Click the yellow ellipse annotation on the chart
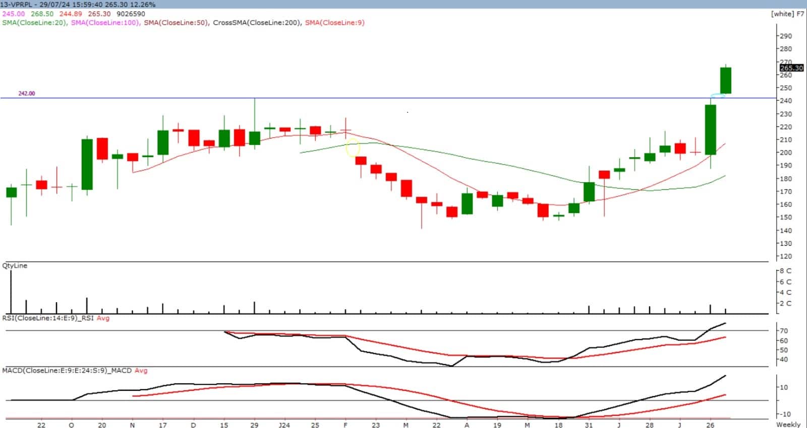 [x=353, y=148]
